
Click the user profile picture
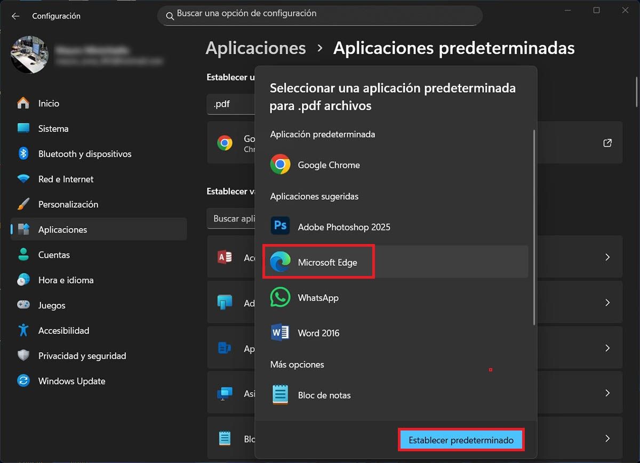coord(29,55)
